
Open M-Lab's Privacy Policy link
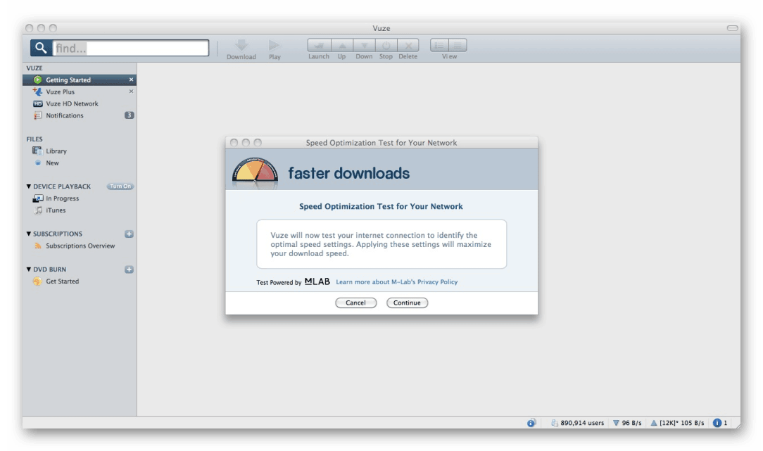click(396, 281)
